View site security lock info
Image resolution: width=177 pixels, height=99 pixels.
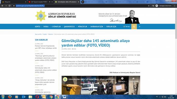[14, 6]
